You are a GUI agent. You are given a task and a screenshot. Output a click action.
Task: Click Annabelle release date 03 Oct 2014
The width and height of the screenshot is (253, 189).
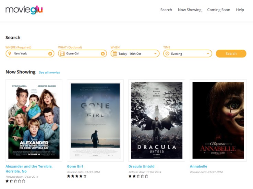206,172
